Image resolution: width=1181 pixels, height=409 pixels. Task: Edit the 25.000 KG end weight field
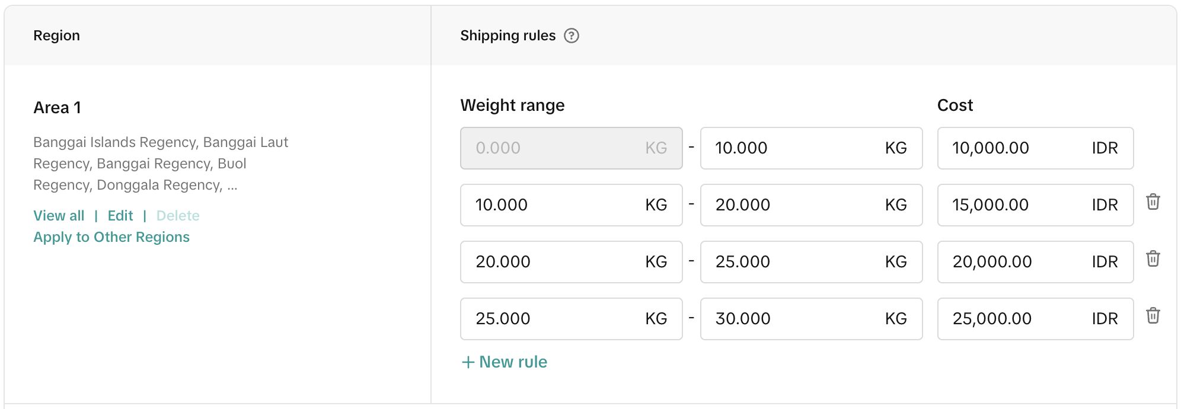point(794,262)
